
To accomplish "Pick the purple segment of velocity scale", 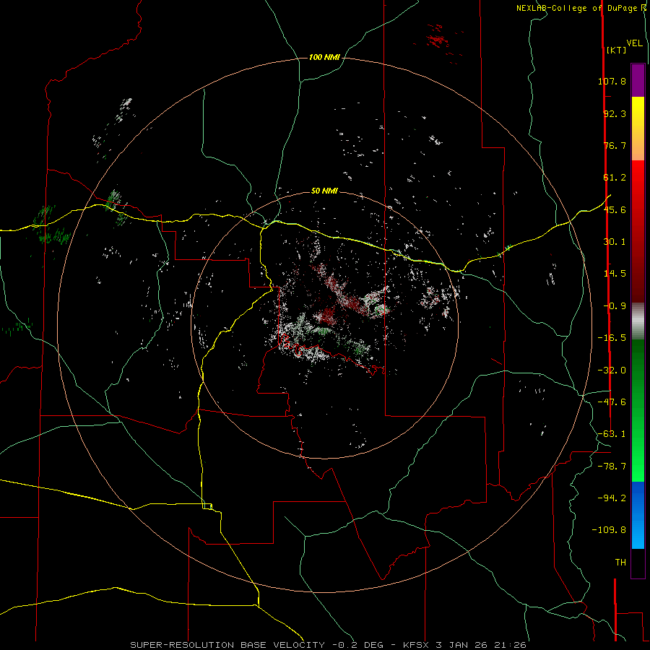I will [x=638, y=80].
